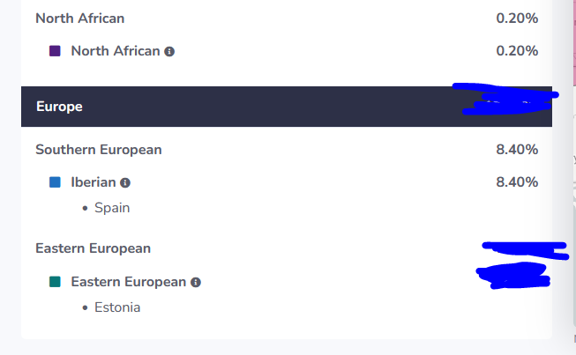The image size is (576, 355).
Task: Open info icon next to Eastern European sub-region
Action: [x=196, y=283]
